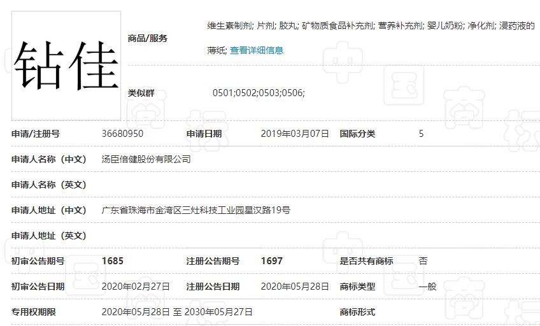This screenshot has width=540, height=326.
Task: Click the goods list text starting 维生素制剂
Action: (371, 38)
